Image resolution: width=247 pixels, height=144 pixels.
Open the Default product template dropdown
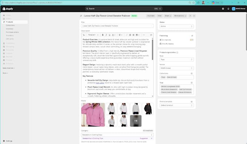[177, 105]
